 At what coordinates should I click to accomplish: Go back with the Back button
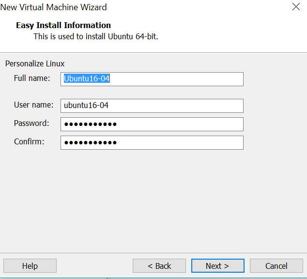[x=159, y=266]
